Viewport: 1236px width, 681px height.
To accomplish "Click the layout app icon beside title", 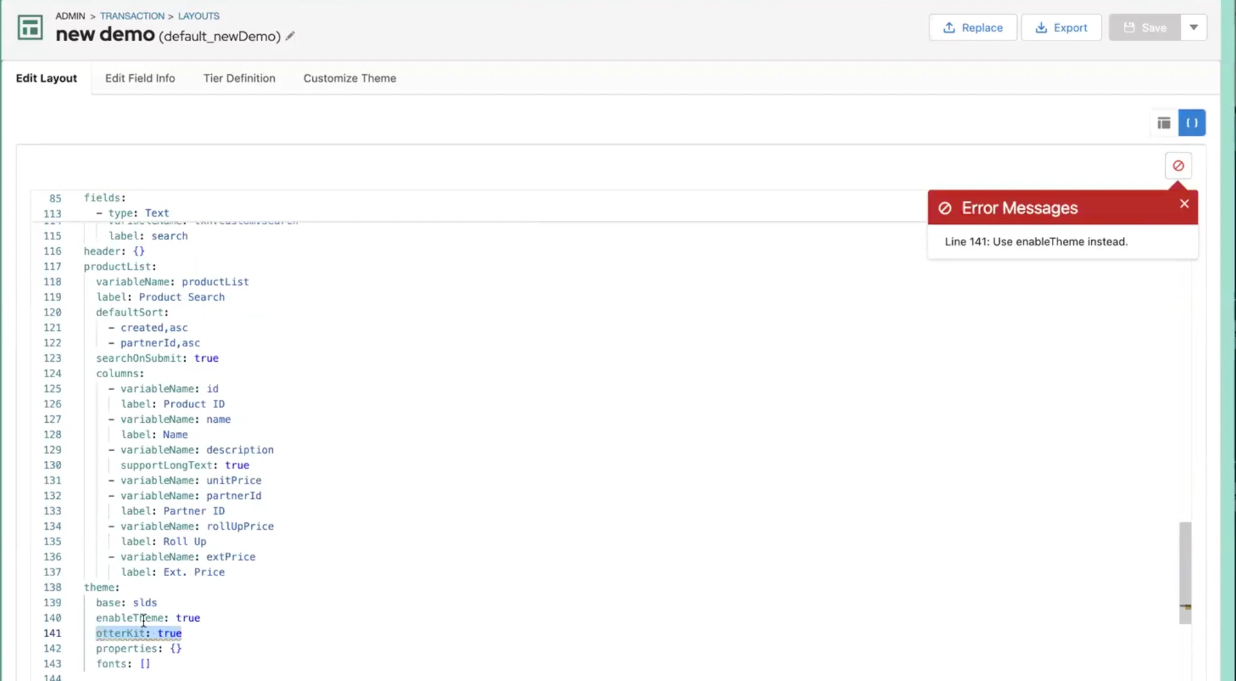I will click(x=30, y=28).
